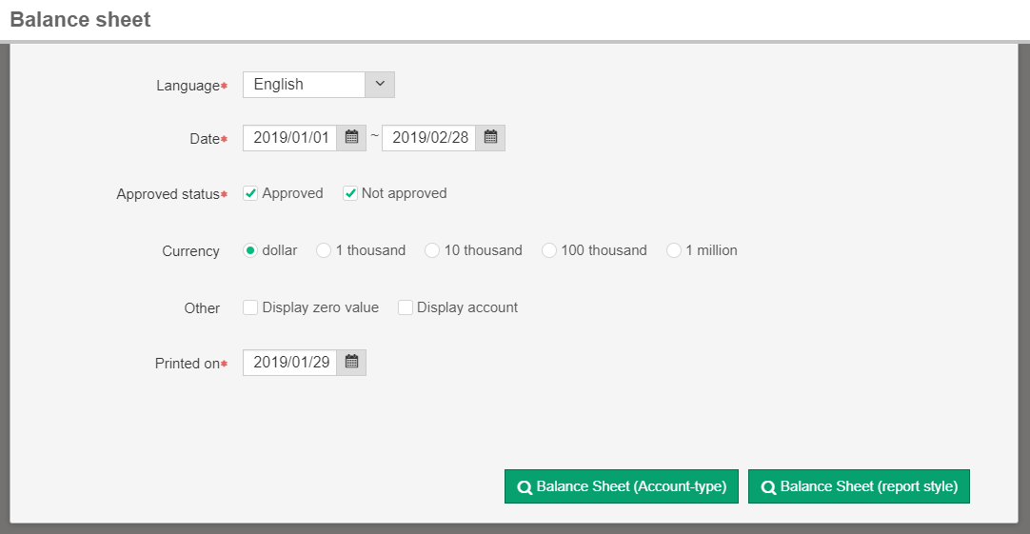Click Balance Sheet (report style) button
The width and height of the screenshot is (1030, 534).
859,486
